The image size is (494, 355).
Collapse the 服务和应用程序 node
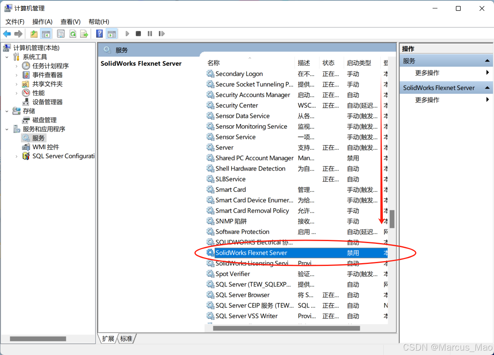coord(7,129)
